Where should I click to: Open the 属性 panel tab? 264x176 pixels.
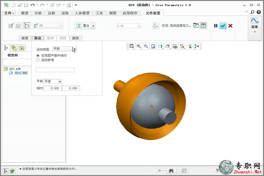(x=75, y=38)
